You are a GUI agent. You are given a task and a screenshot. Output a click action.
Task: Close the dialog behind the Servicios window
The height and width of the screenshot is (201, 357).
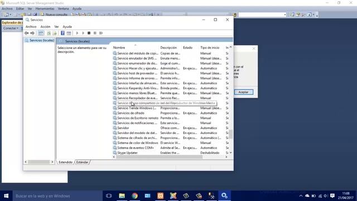pos(254,49)
